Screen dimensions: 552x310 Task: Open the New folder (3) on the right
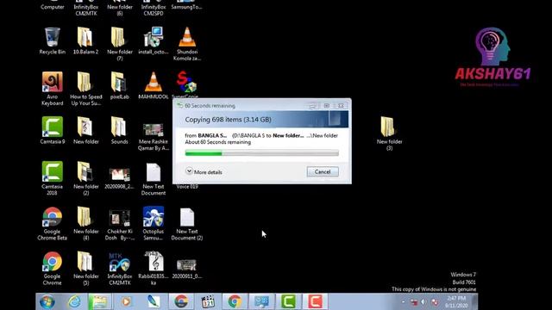click(389, 134)
